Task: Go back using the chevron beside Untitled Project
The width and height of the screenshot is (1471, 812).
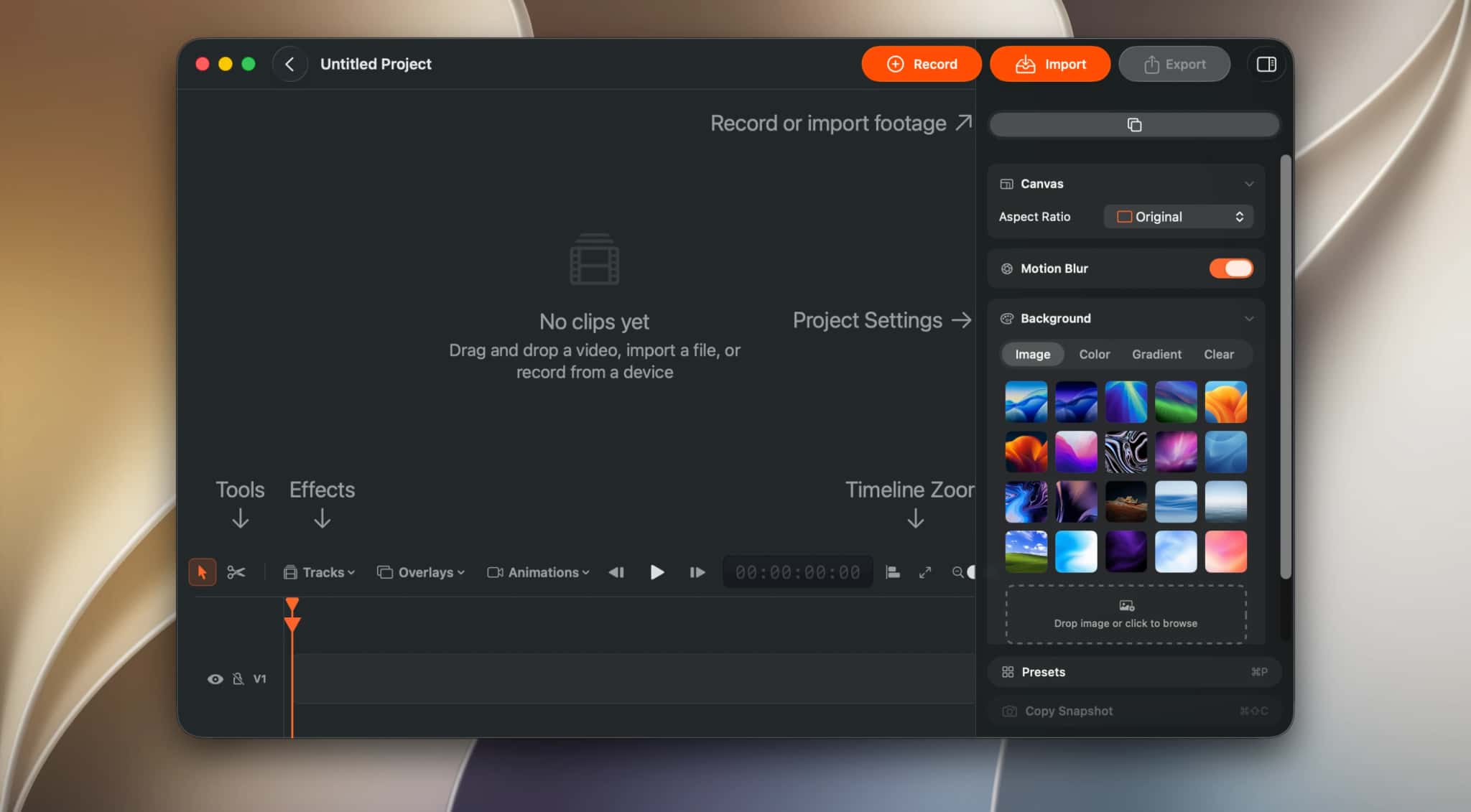Action: pos(289,64)
